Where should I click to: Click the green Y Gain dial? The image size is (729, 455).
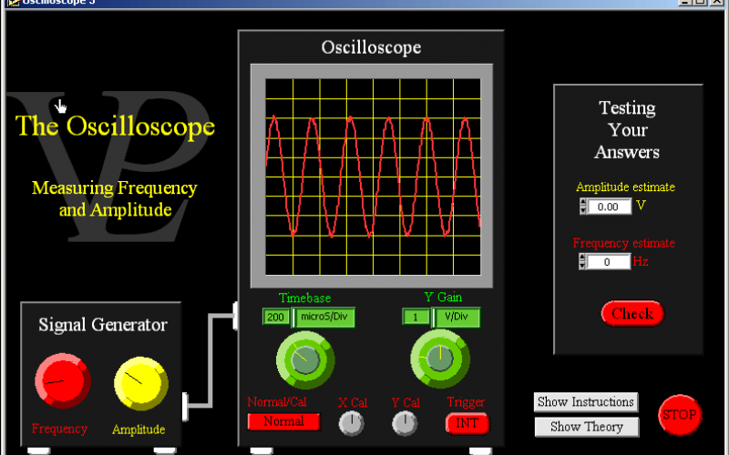pos(439,359)
